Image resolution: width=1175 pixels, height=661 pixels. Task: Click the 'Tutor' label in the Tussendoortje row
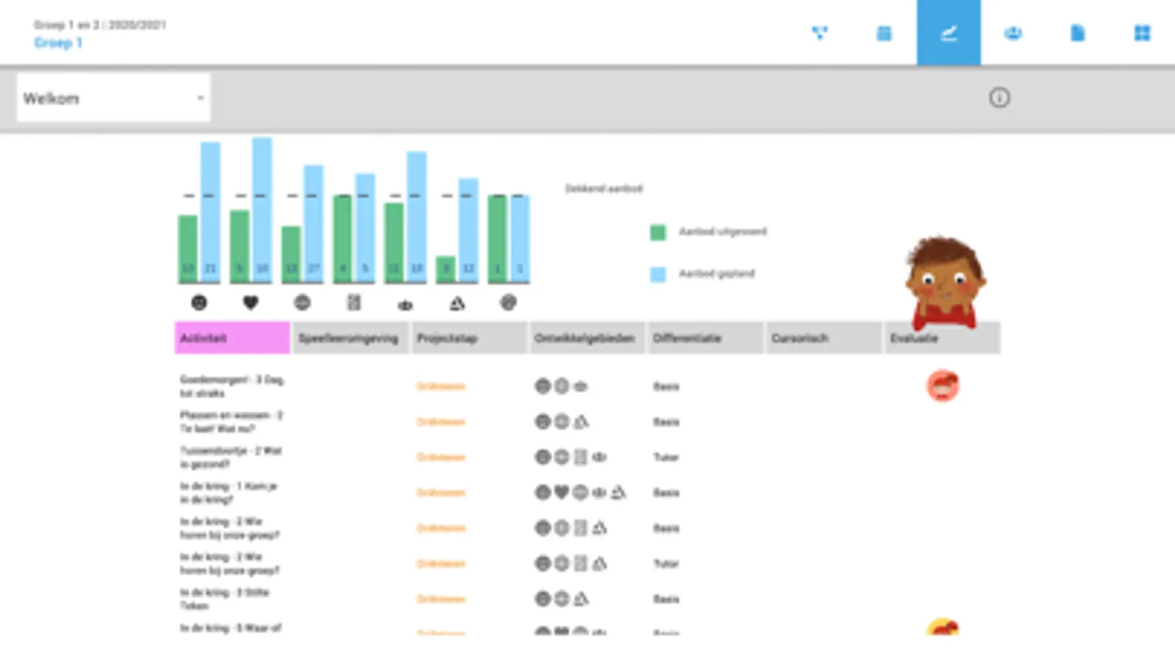[666, 457]
